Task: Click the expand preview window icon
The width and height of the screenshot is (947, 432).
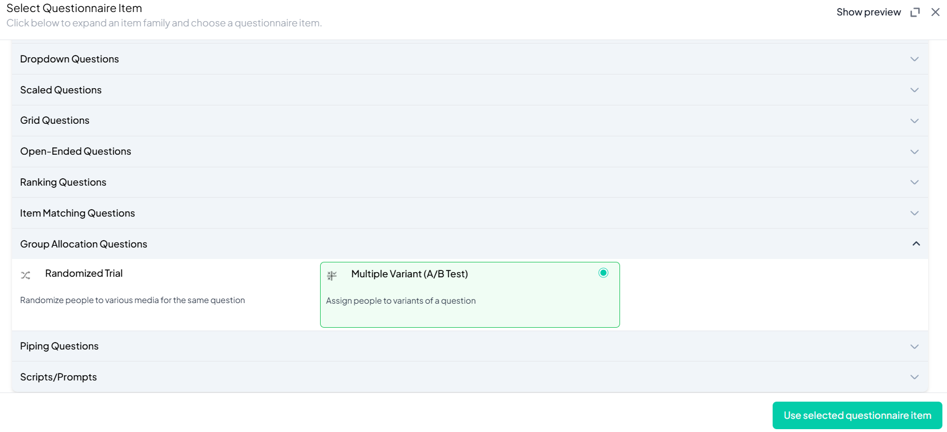Action: click(915, 12)
